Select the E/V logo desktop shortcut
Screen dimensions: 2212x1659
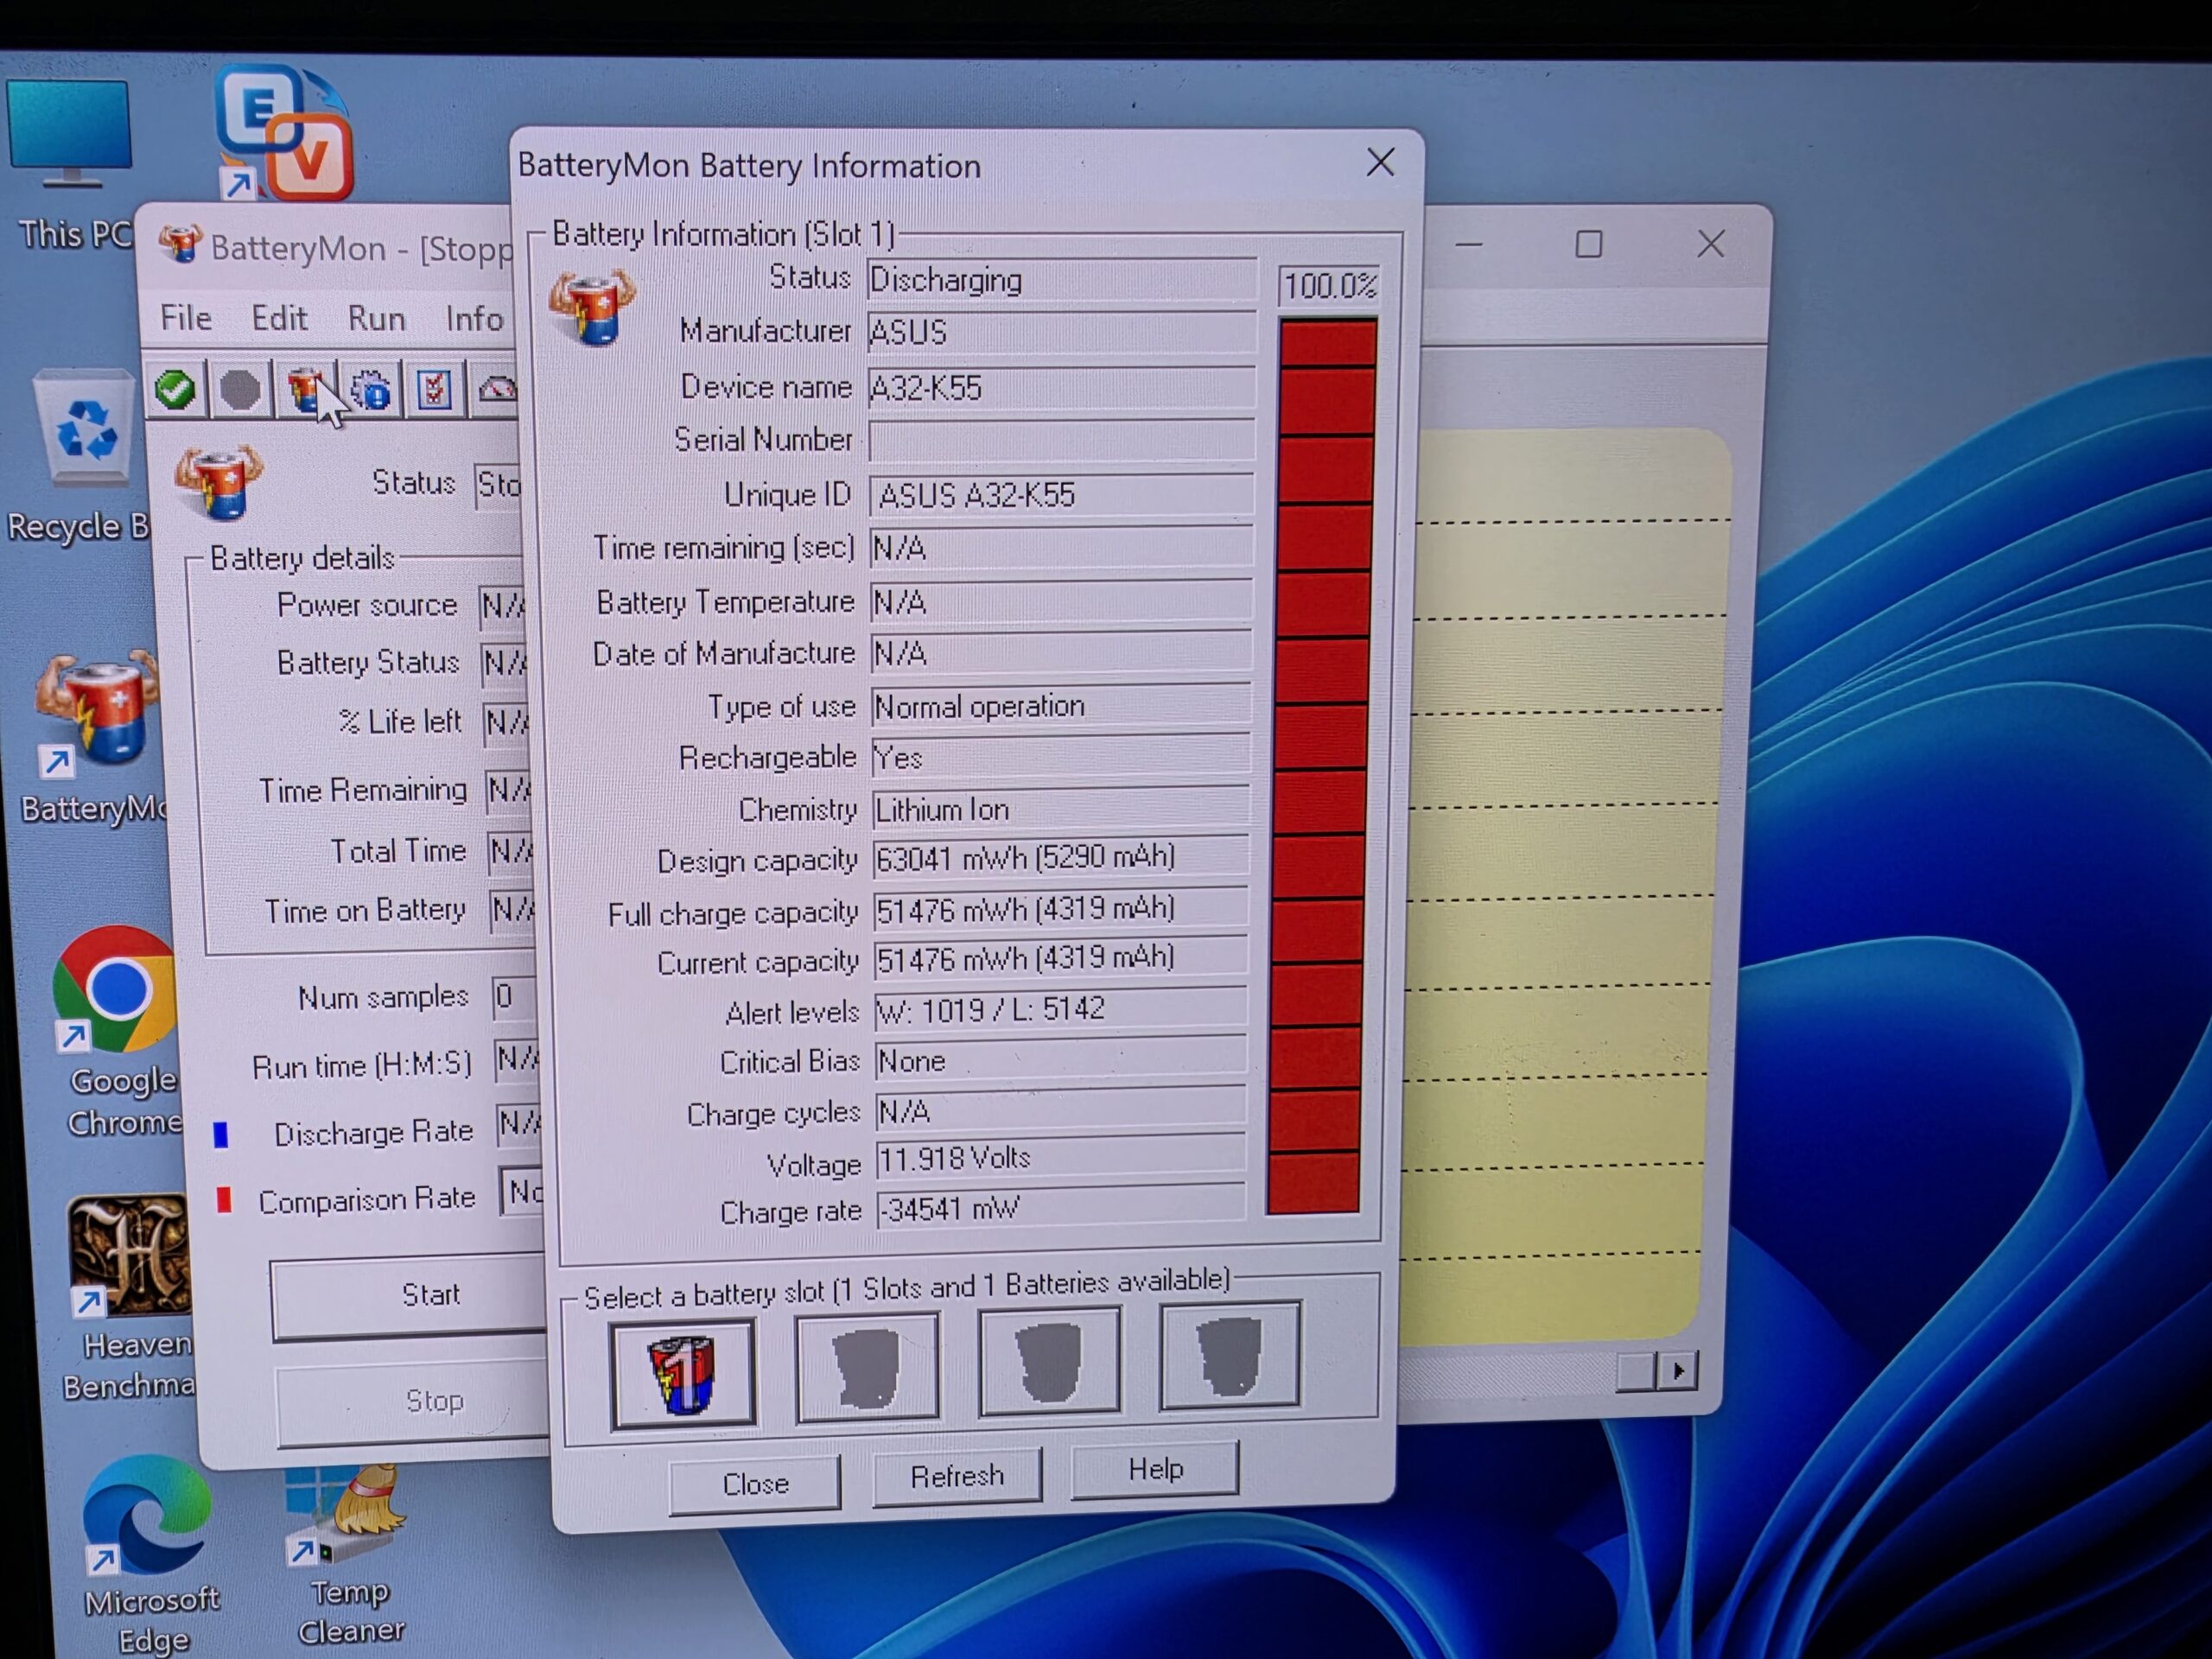pos(286,132)
